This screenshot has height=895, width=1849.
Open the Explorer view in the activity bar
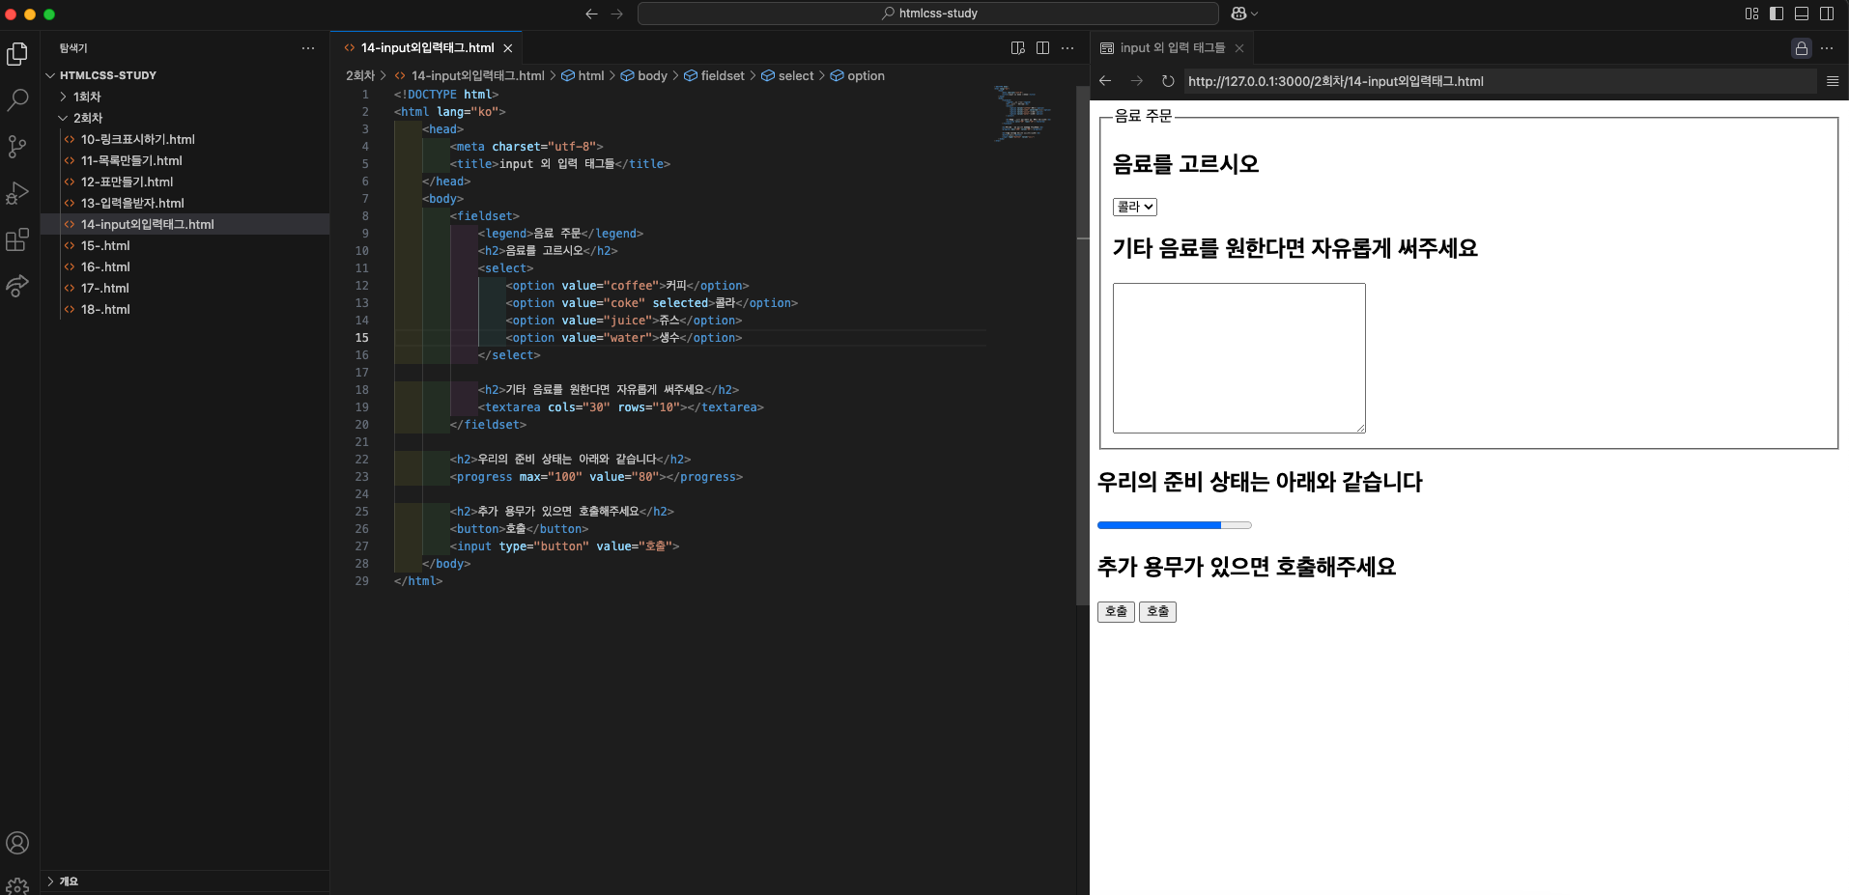17,54
